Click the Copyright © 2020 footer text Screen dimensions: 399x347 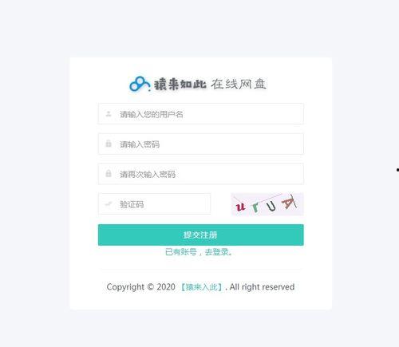click(141, 287)
